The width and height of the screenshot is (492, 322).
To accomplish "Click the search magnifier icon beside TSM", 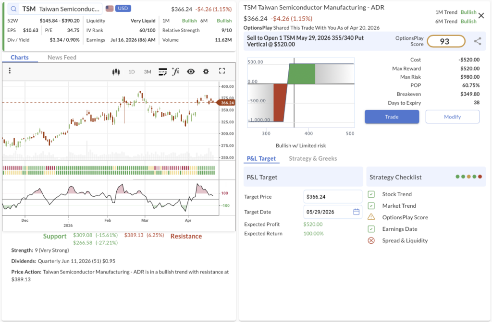I will coord(13,9).
